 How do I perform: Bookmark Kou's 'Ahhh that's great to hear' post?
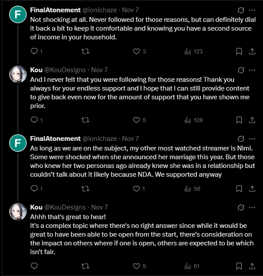tap(239, 266)
